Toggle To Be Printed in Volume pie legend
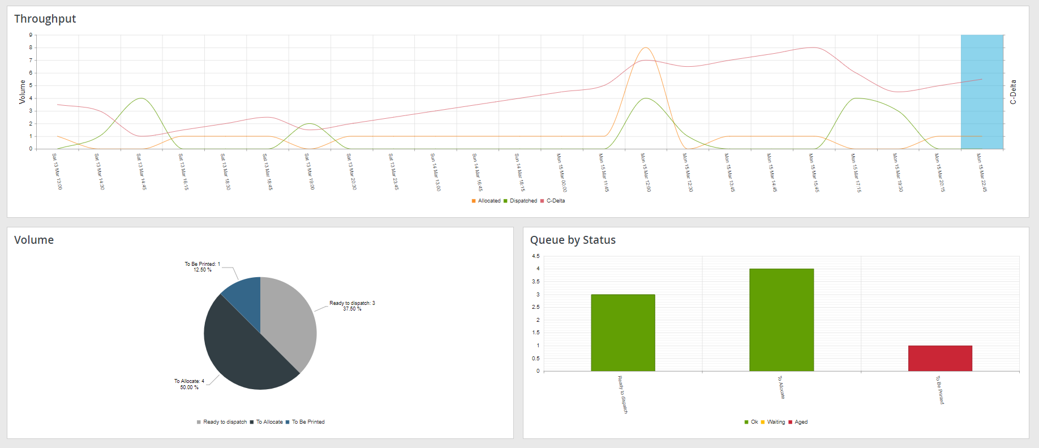Viewport: 1039px width, 448px height. [x=305, y=422]
